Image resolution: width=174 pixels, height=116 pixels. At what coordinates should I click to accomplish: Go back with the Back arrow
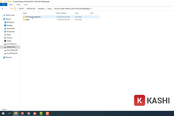(2, 9)
